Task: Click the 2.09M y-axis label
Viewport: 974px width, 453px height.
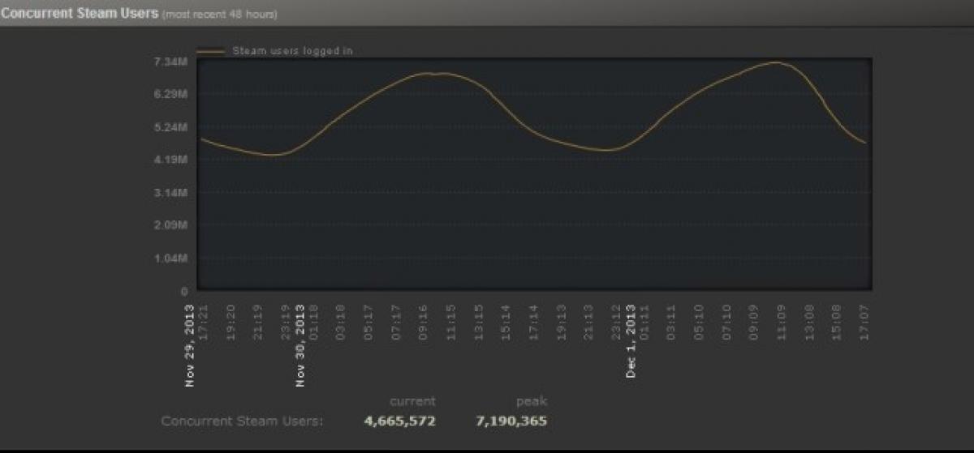Action: [x=171, y=225]
